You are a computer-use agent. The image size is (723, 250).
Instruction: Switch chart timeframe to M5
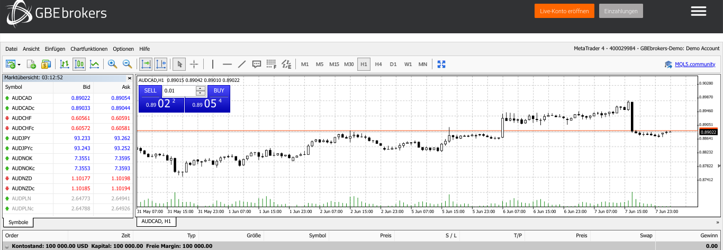(x=320, y=64)
